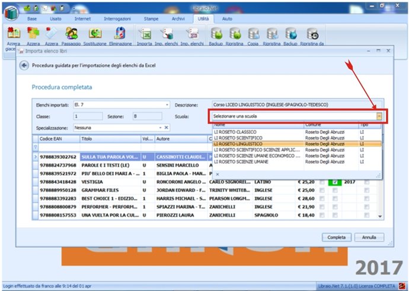Click the Imp. elenchi database icon
This screenshot has height=291, width=409.
tap(167, 34)
